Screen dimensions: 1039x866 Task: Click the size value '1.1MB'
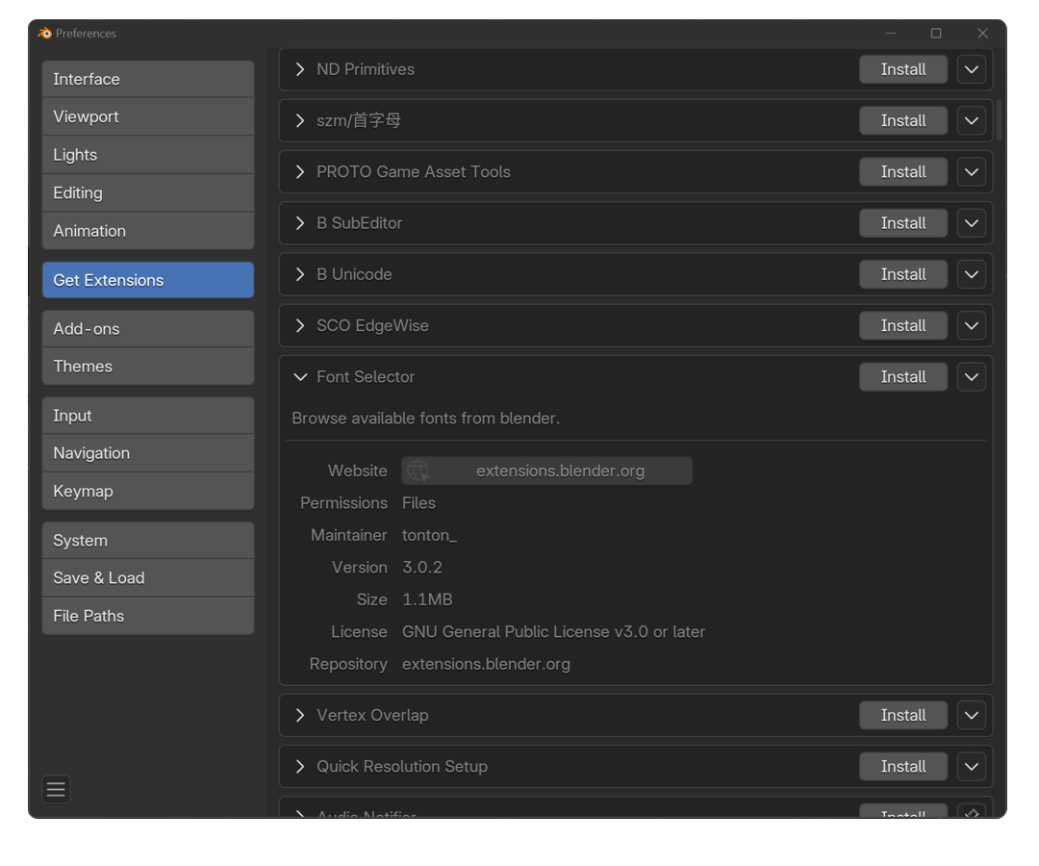pyautogui.click(x=427, y=600)
